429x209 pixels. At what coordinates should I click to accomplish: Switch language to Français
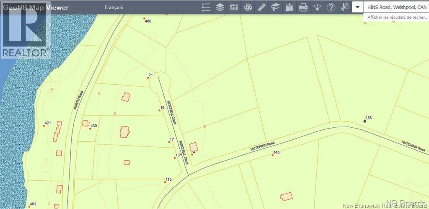[x=114, y=7]
